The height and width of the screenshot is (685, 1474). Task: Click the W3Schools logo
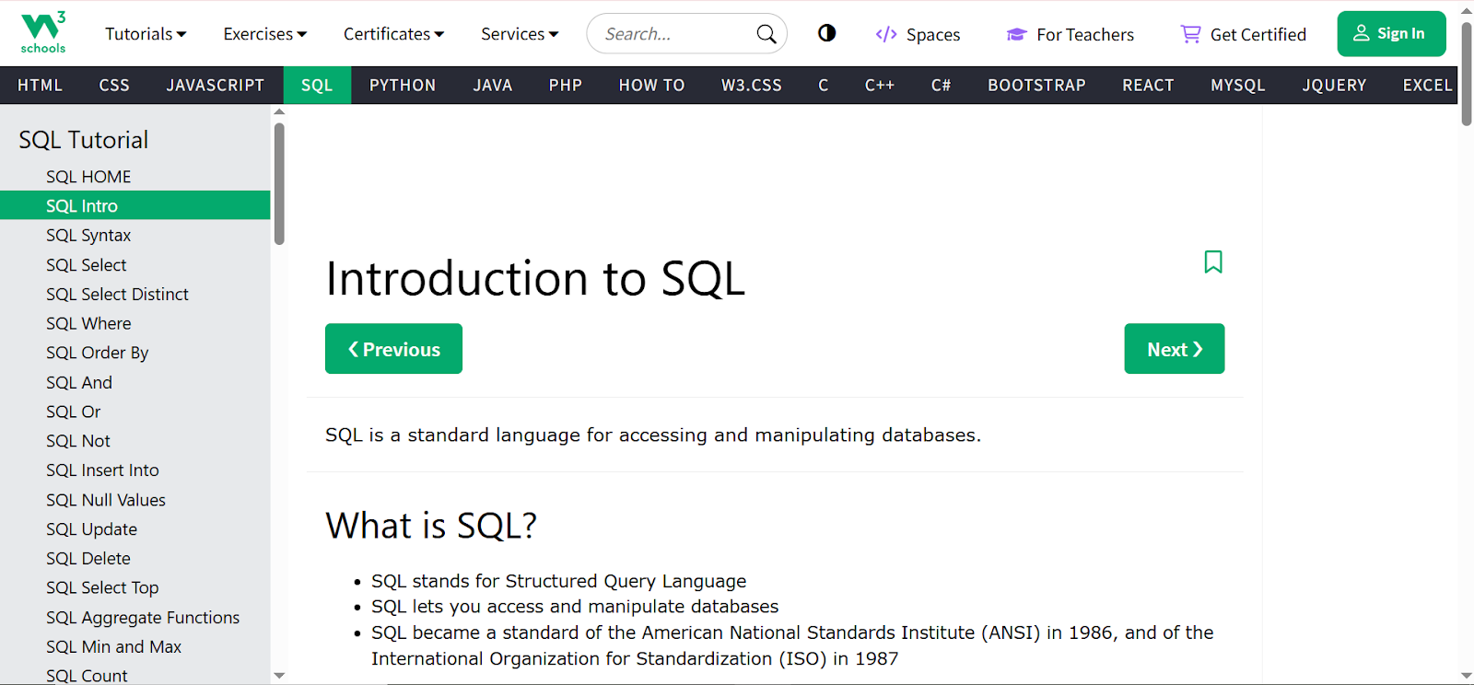click(42, 33)
